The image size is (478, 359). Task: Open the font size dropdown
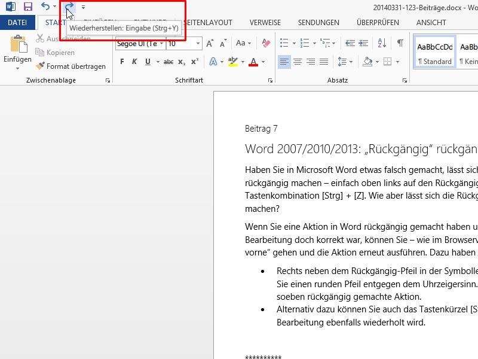[x=198, y=44]
